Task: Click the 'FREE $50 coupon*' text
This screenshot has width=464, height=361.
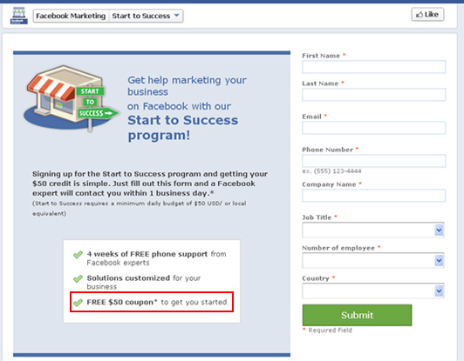Action: (x=122, y=302)
